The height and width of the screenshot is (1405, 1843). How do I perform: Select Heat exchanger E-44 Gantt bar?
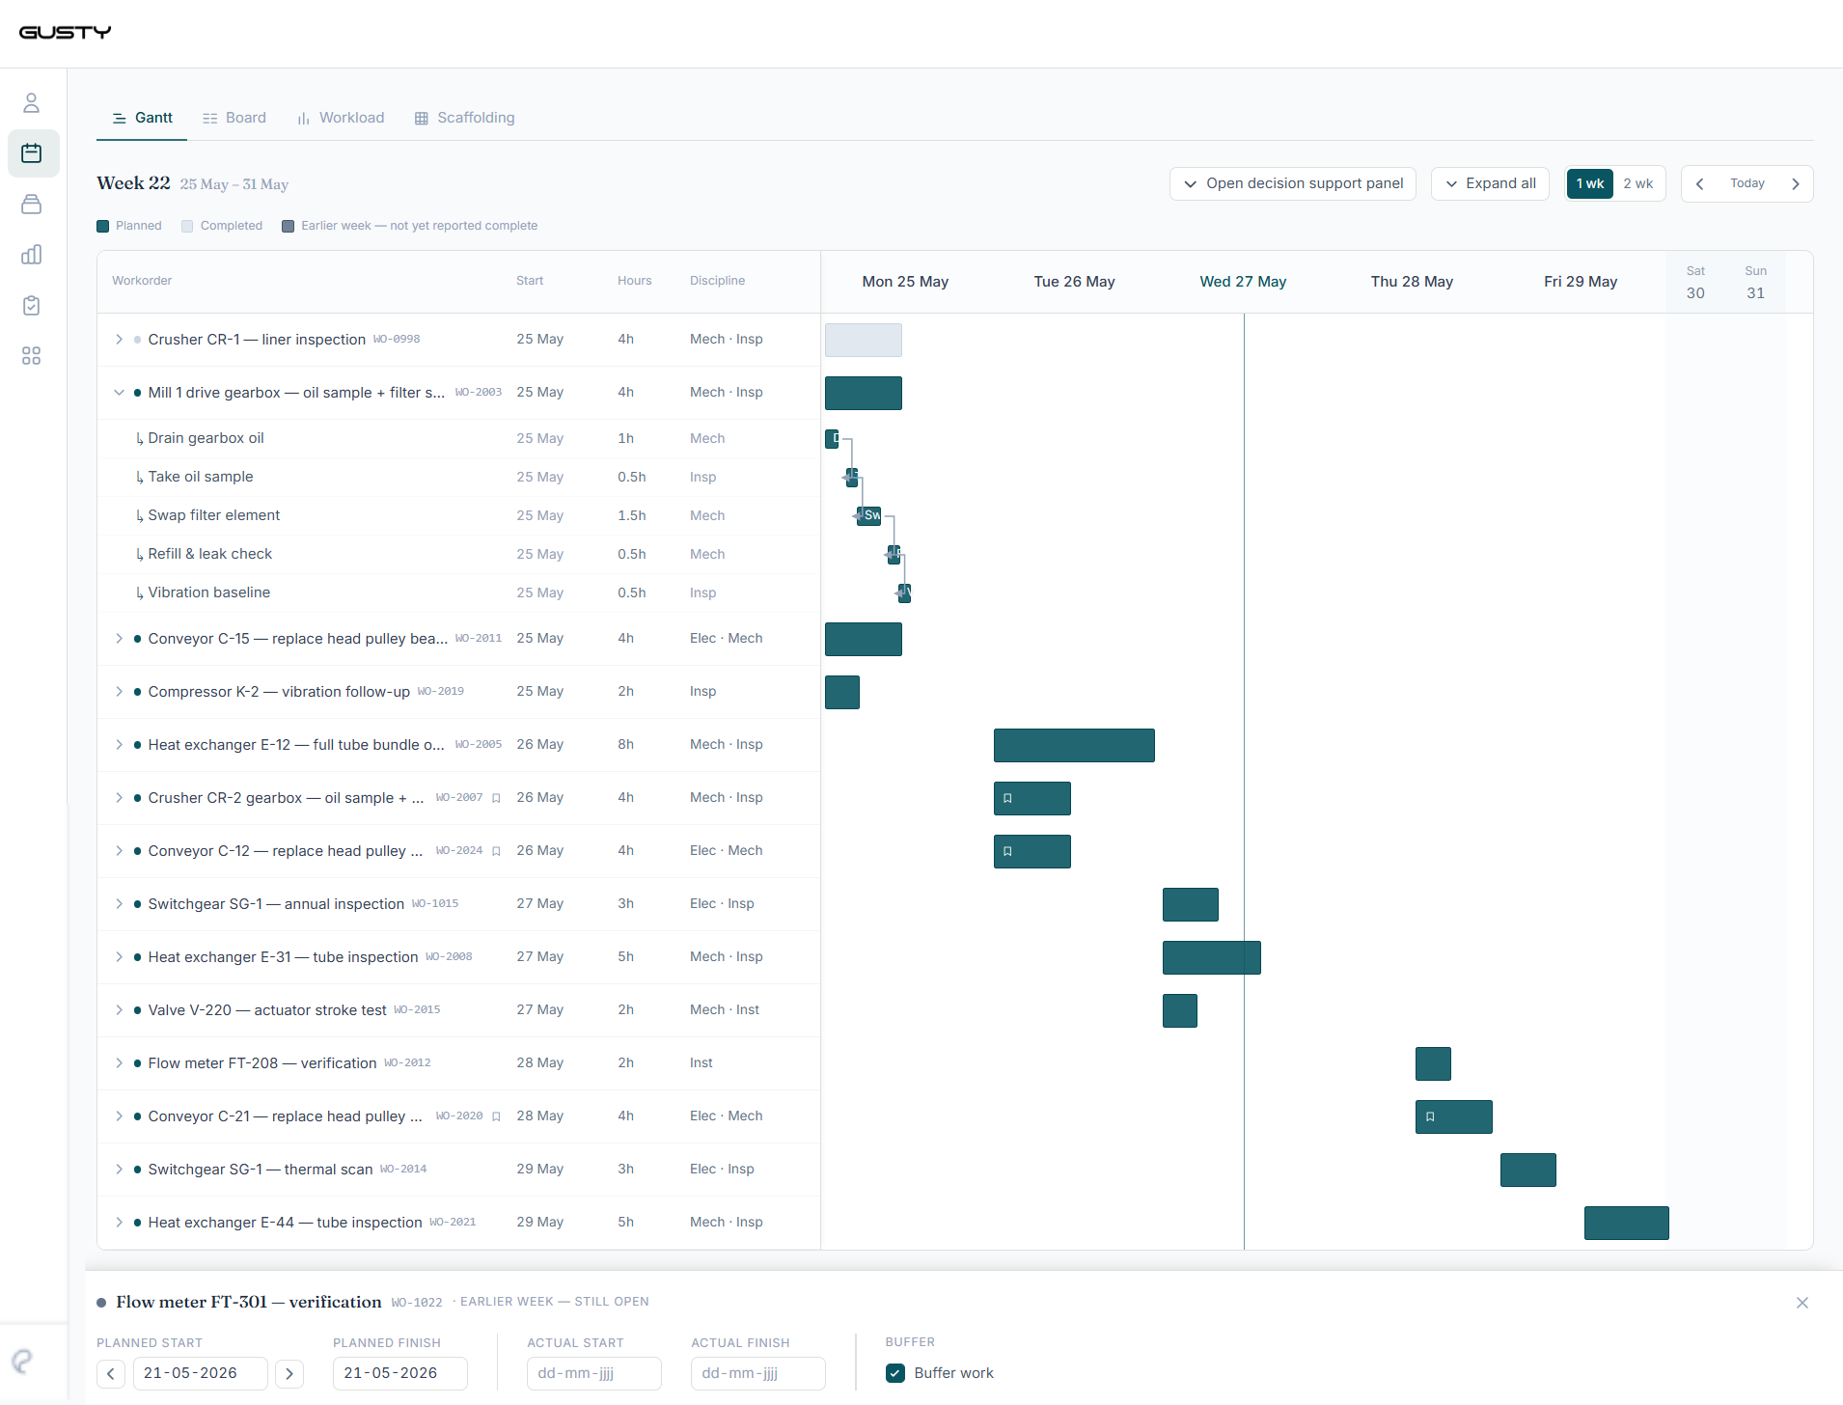pos(1627,1224)
